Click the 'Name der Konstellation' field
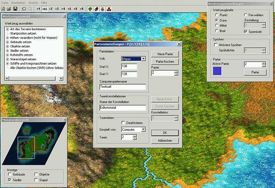 coord(122,108)
